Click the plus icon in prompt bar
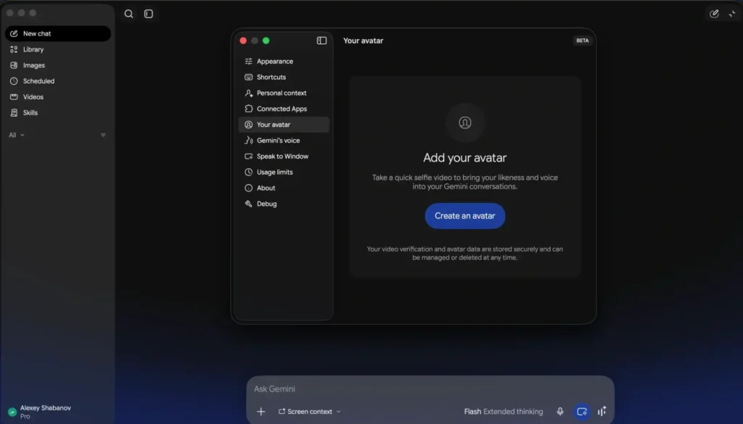Viewport: 743px width, 424px height. 261,411
